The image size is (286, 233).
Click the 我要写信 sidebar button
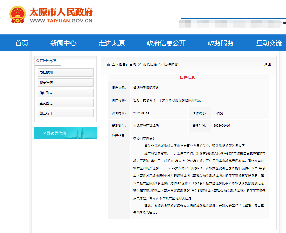click(66, 83)
